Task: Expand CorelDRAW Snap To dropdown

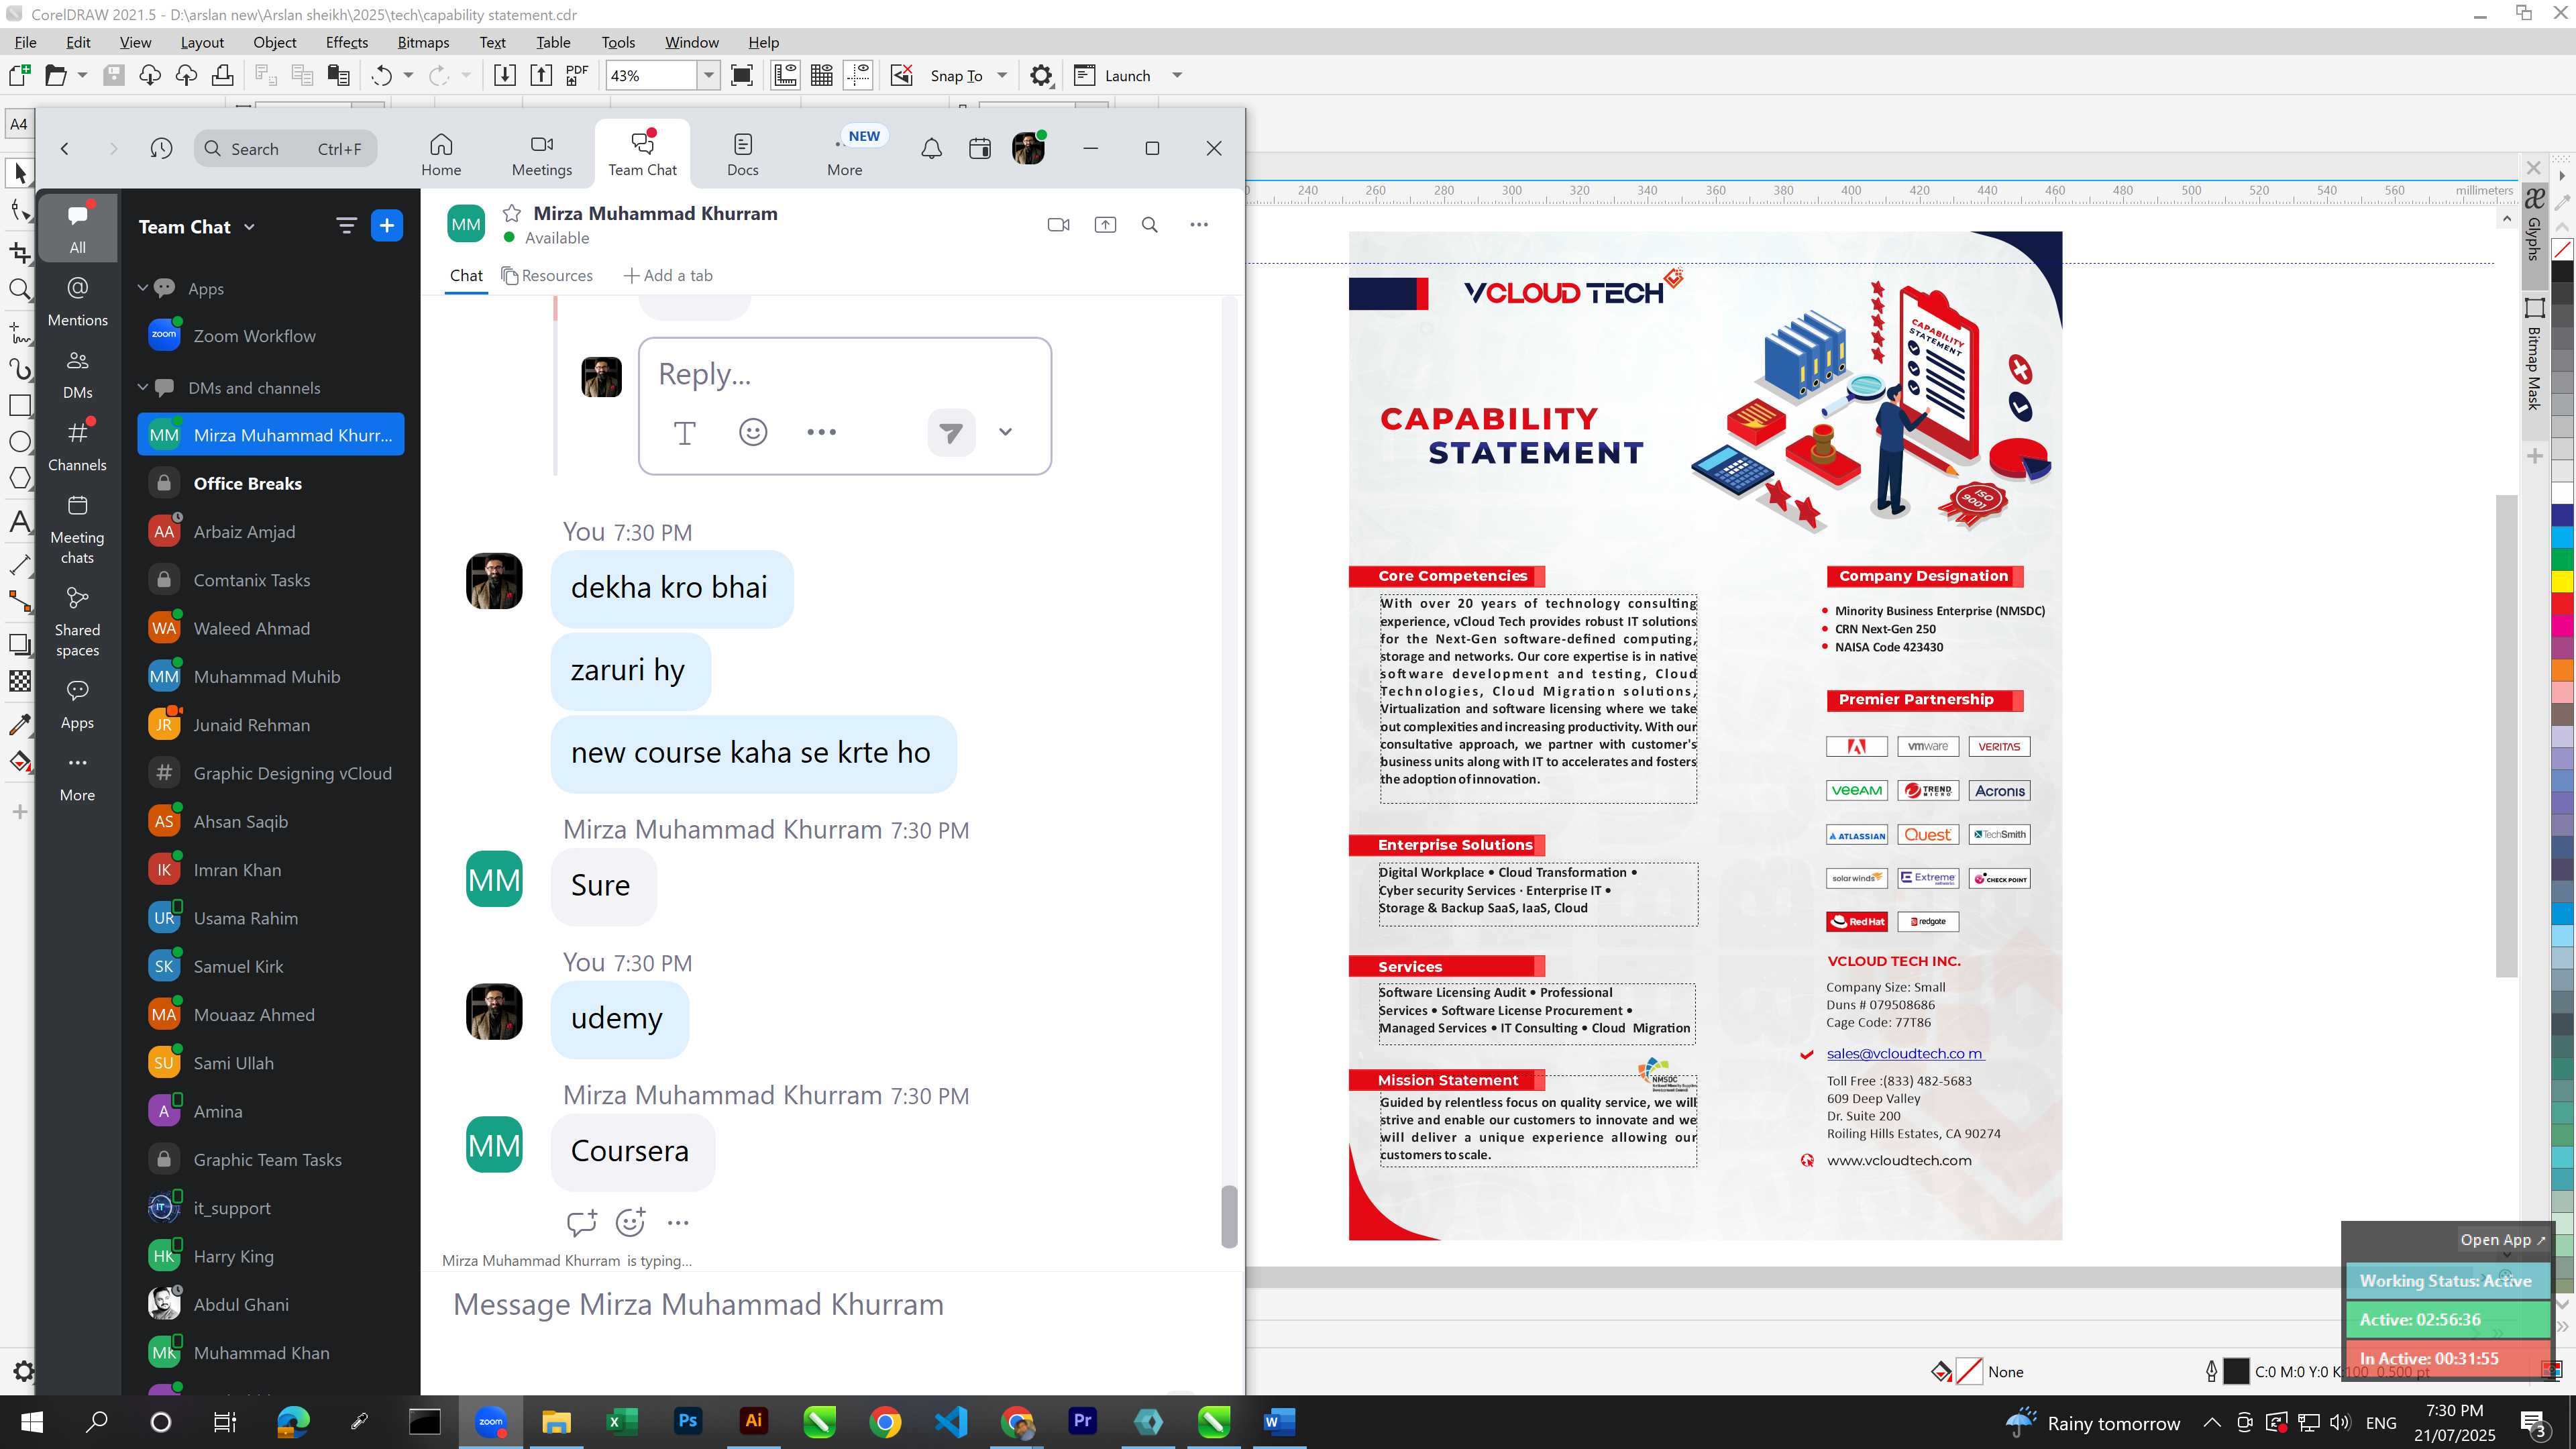Action: 1002,76
